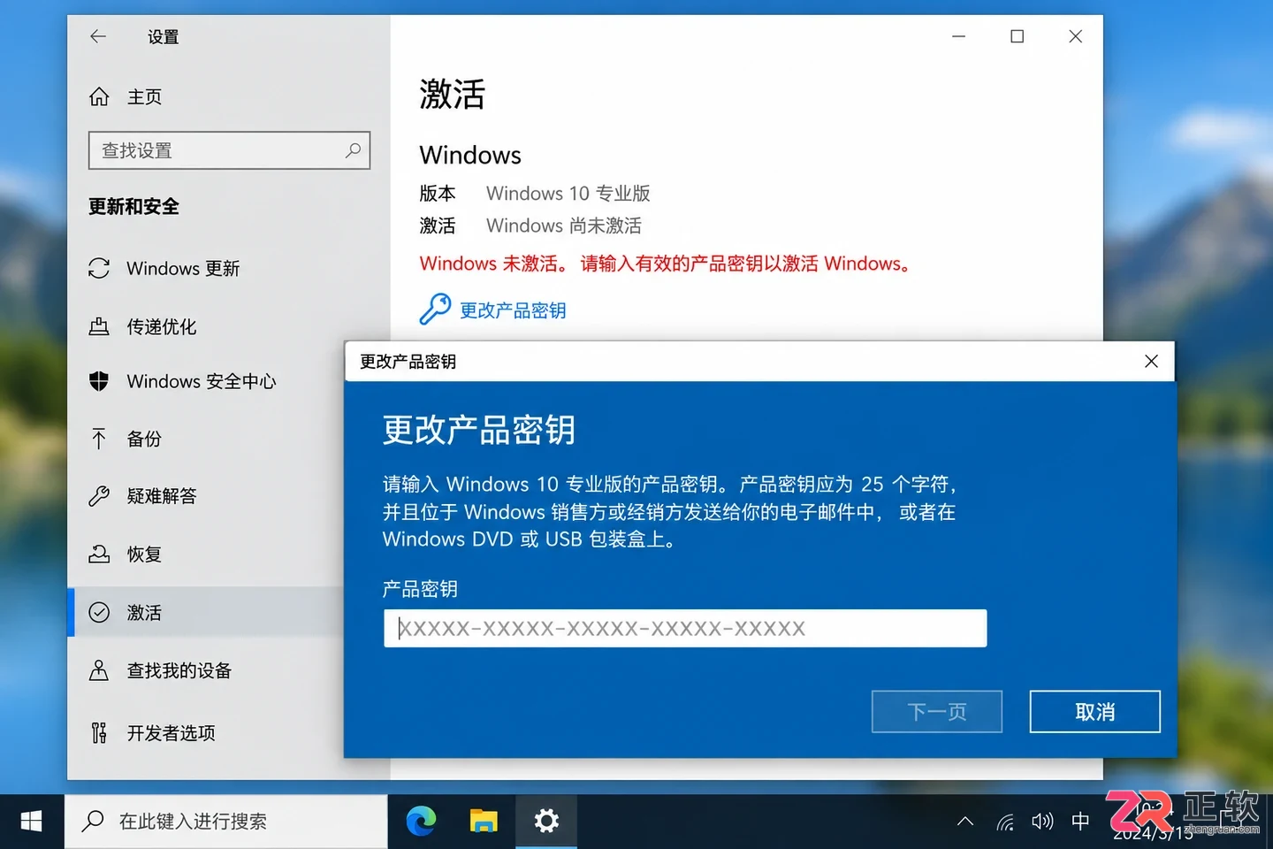
Task: Click the 备份 upload arrow icon
Action: tap(99, 439)
